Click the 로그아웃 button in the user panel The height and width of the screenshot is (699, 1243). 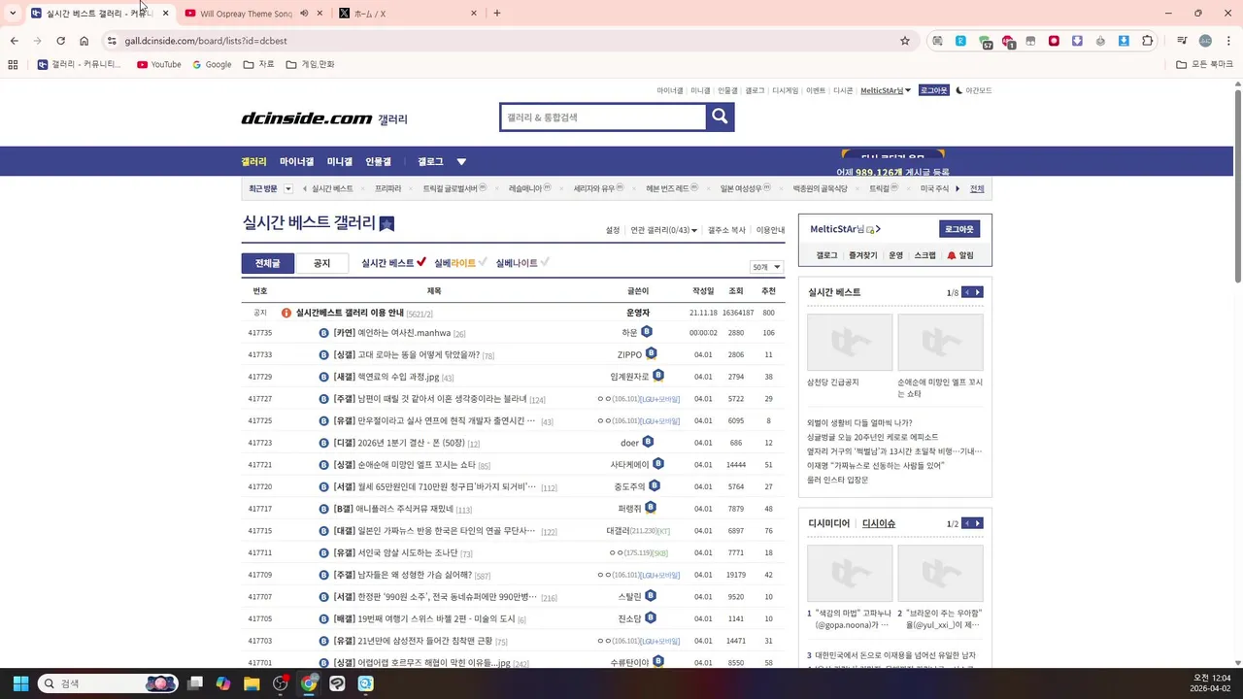959,229
